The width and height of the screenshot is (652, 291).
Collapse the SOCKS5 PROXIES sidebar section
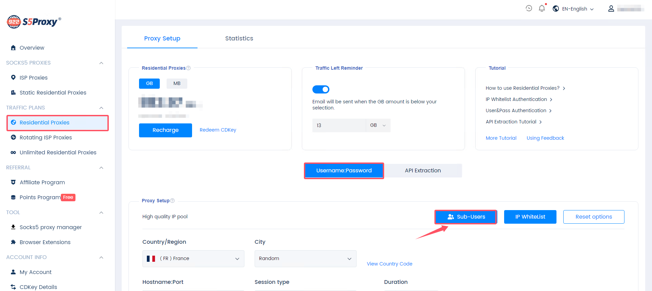[x=101, y=63]
